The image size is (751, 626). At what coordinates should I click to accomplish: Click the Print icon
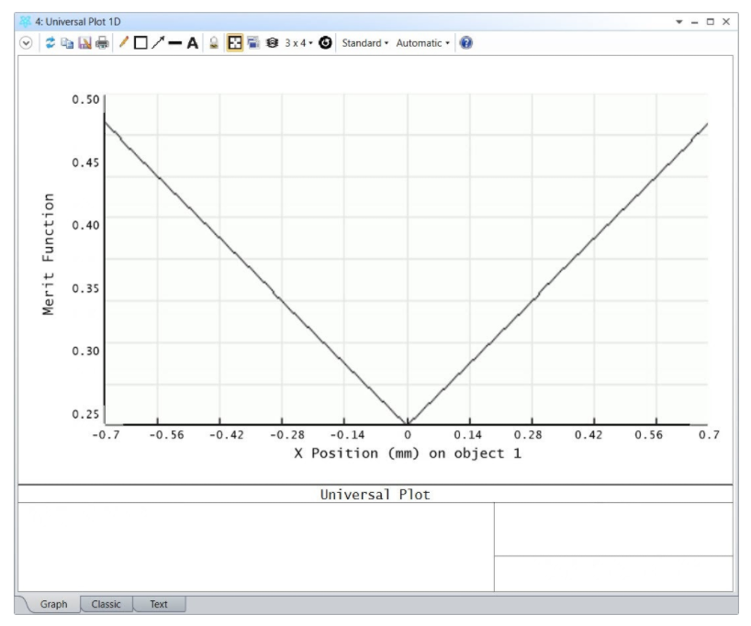coord(101,43)
